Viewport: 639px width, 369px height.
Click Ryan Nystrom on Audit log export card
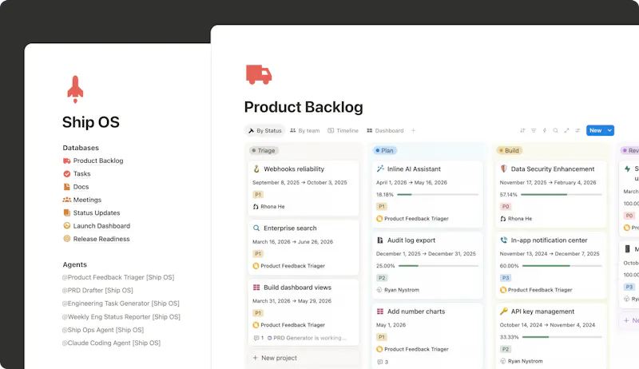tap(397, 290)
